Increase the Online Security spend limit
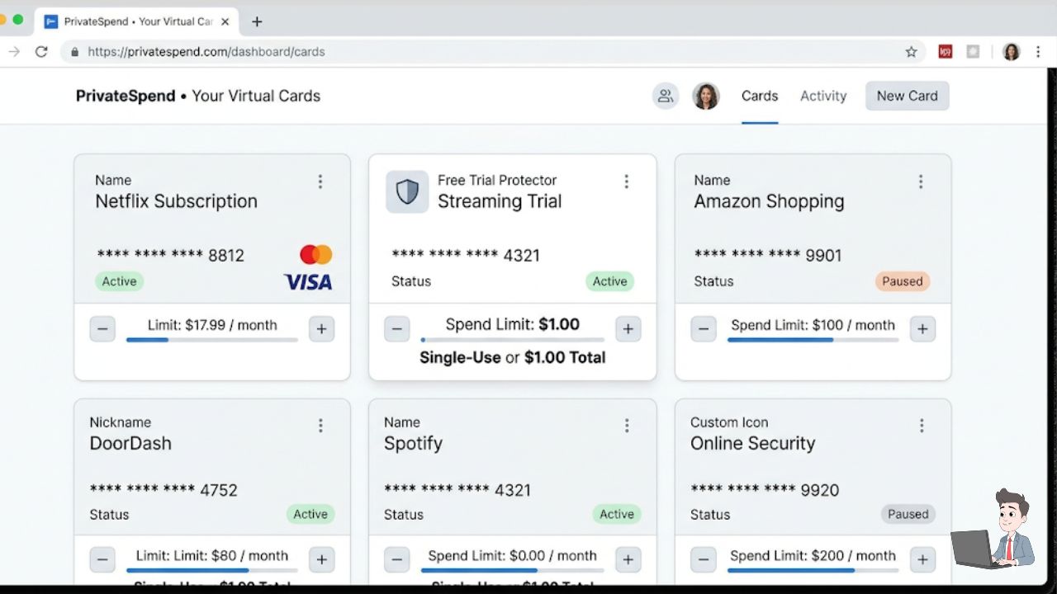 pos(922,559)
